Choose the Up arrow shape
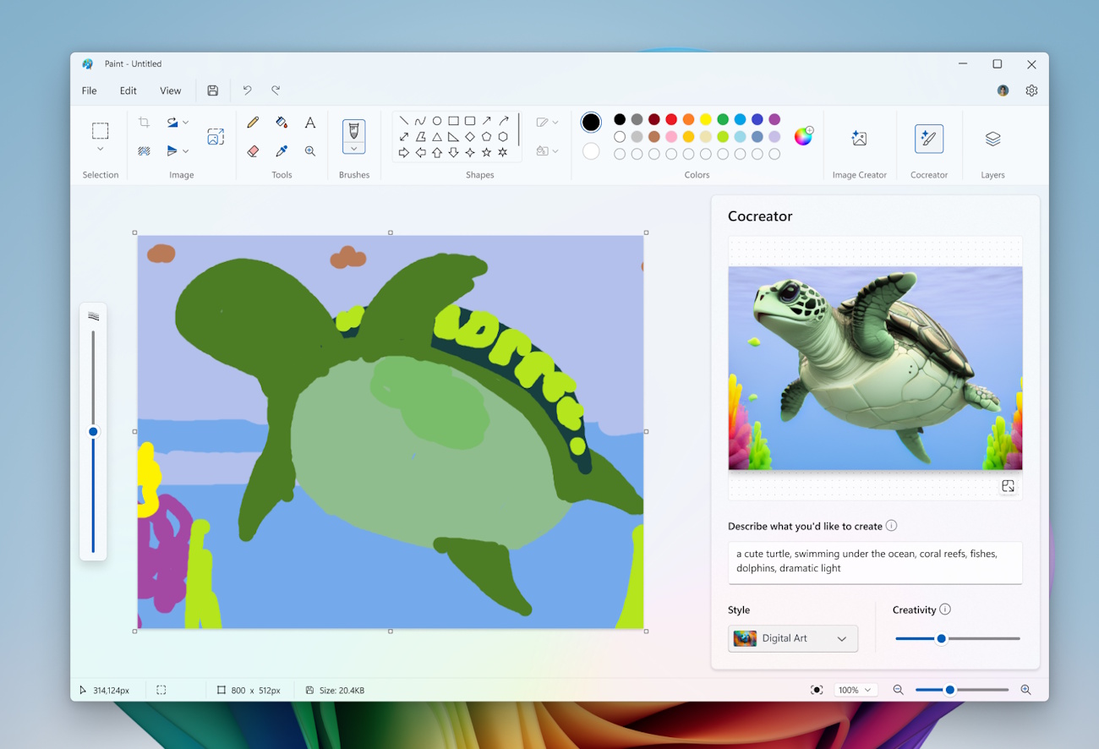Image resolution: width=1099 pixels, height=749 pixels. click(437, 152)
